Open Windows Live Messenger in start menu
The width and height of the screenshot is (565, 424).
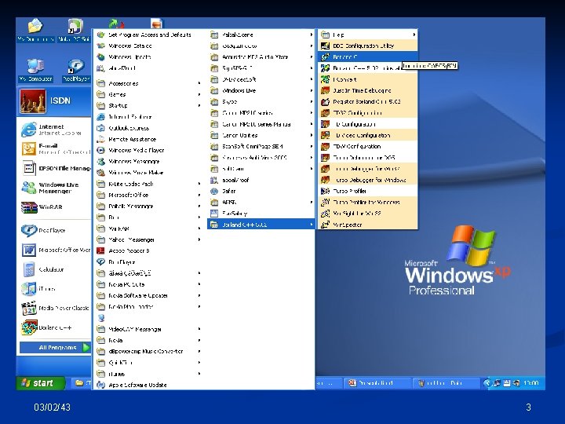(54, 188)
